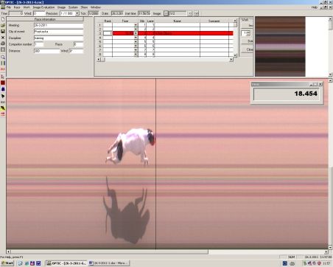Click the floppy disk save icon

click(x=3, y=32)
